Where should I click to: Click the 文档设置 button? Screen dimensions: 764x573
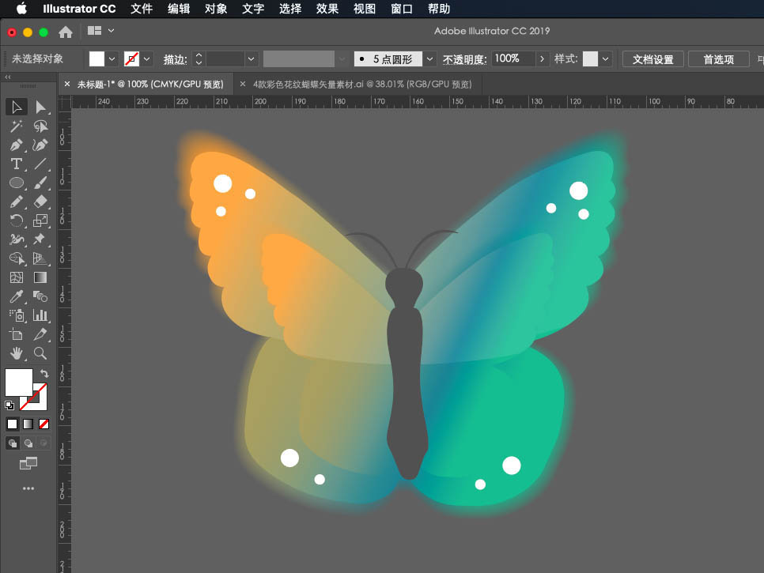653,59
